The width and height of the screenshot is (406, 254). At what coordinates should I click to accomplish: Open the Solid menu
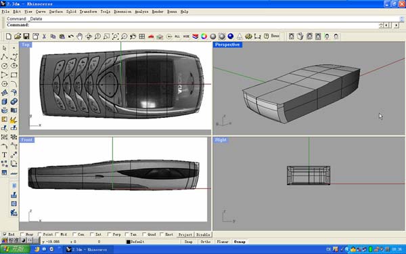coord(71,12)
